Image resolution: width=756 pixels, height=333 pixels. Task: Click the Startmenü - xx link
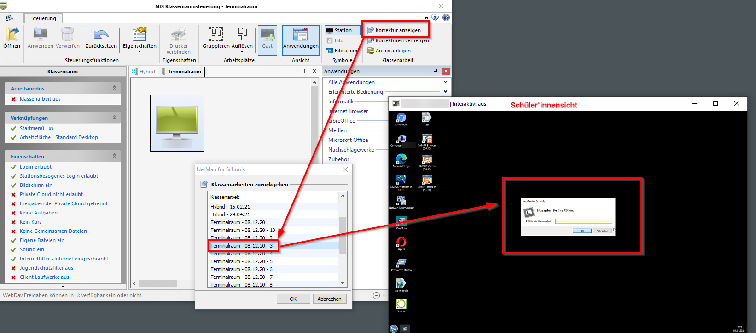(36, 128)
